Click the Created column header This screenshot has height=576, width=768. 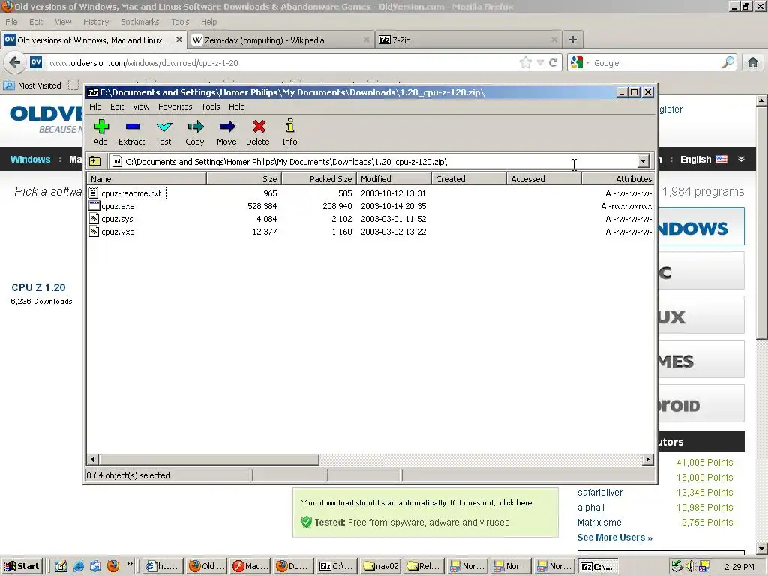click(x=469, y=178)
